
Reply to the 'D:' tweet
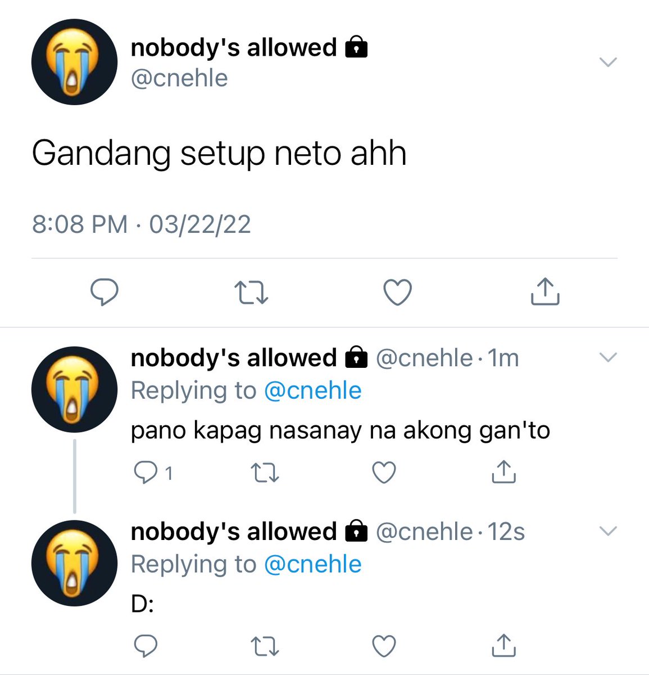click(146, 646)
